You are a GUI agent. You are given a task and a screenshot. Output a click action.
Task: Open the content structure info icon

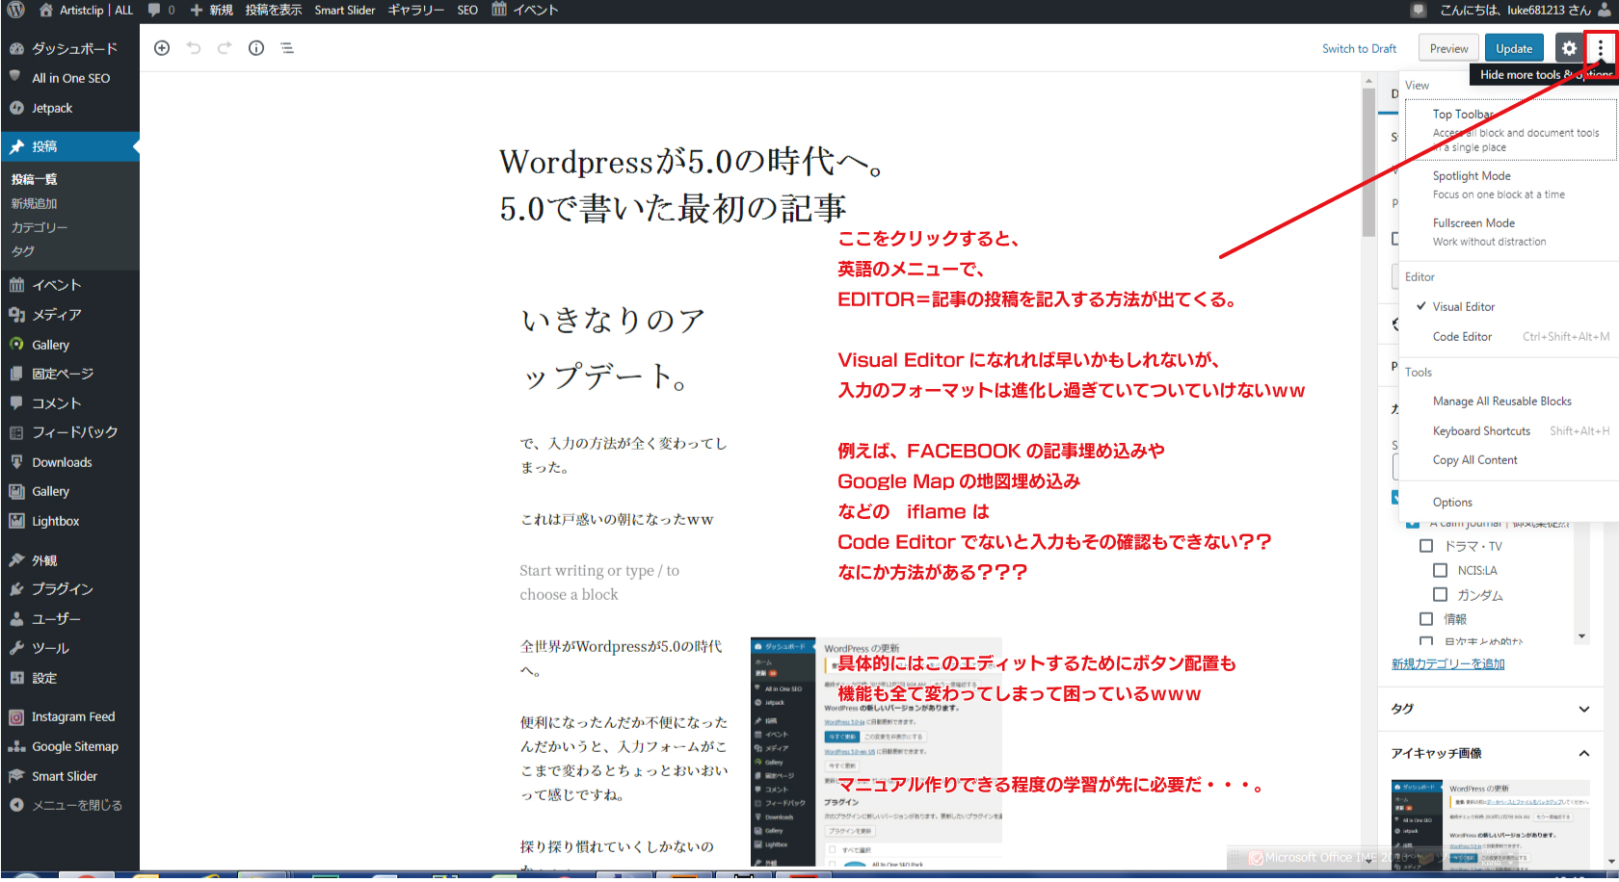pos(256,48)
